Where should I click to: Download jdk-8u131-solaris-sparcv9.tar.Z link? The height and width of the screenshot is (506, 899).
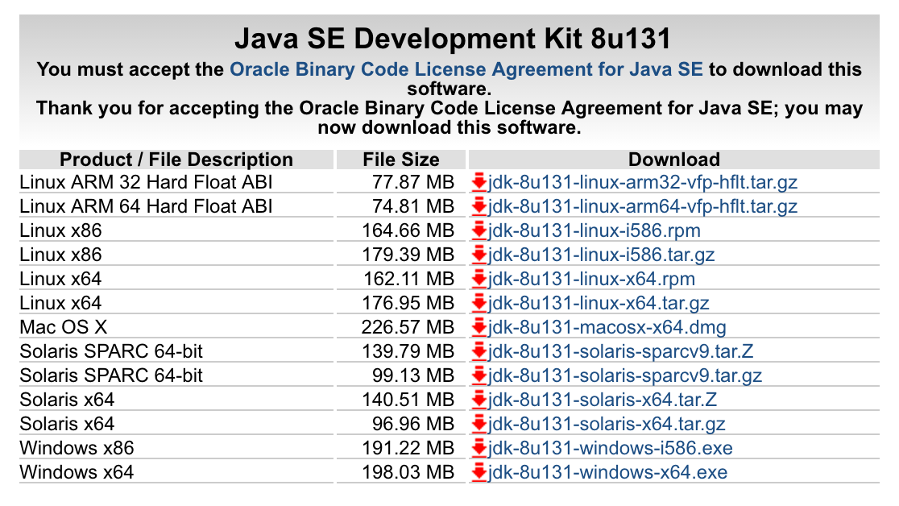[x=620, y=351]
